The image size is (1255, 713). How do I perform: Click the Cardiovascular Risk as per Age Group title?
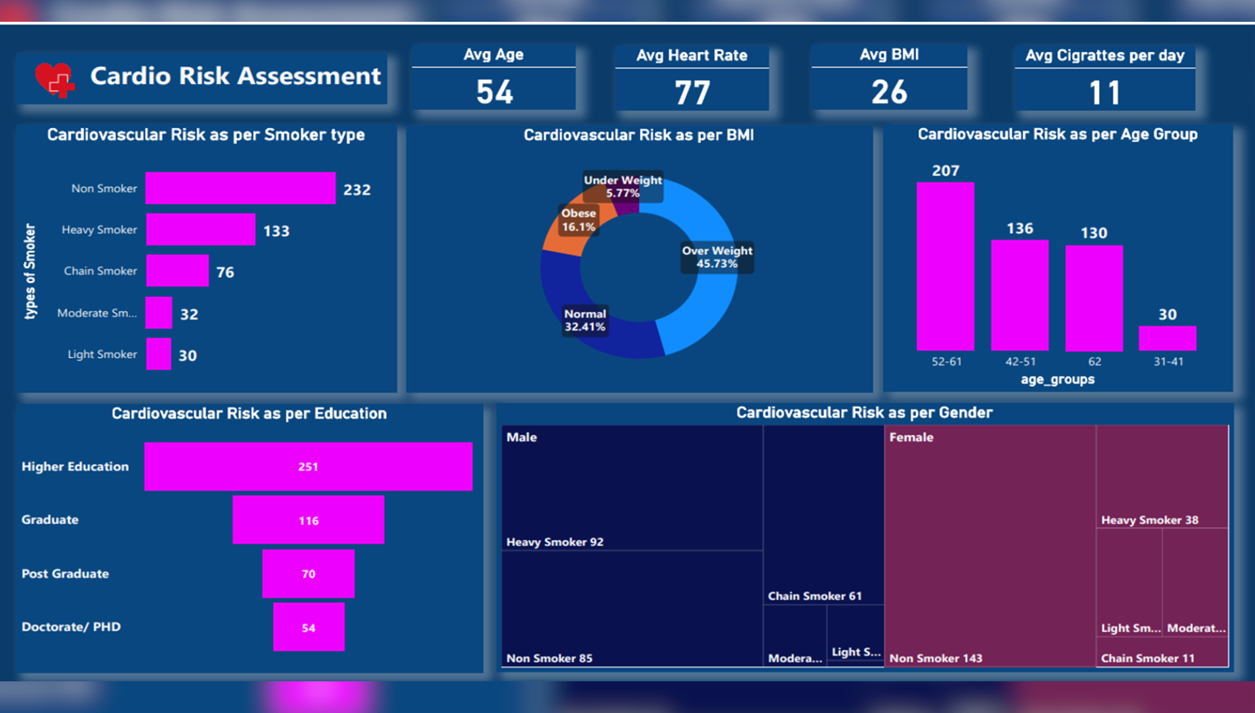(1057, 134)
